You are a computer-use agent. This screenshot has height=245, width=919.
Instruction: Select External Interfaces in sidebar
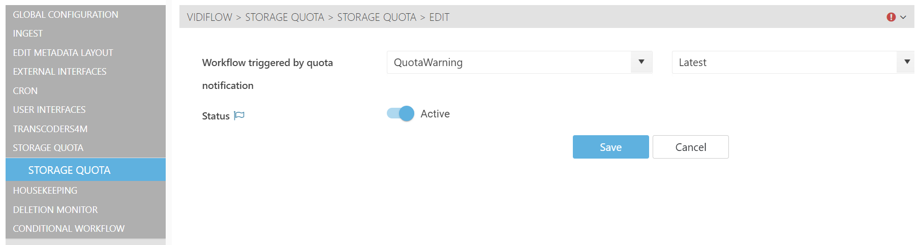[x=59, y=72]
